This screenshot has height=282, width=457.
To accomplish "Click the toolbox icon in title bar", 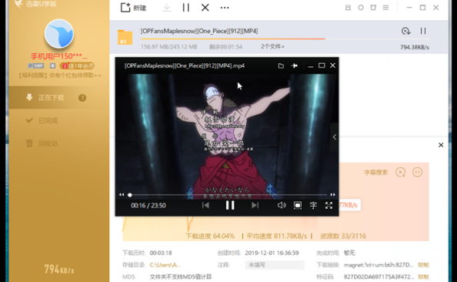I will pyautogui.click(x=348, y=8).
